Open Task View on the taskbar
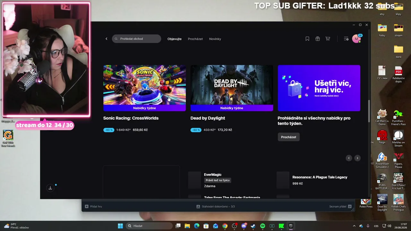The width and height of the screenshot is (411, 231). point(178,226)
